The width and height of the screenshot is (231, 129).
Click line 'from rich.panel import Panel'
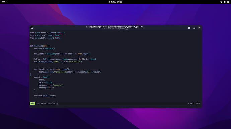tap(45, 35)
